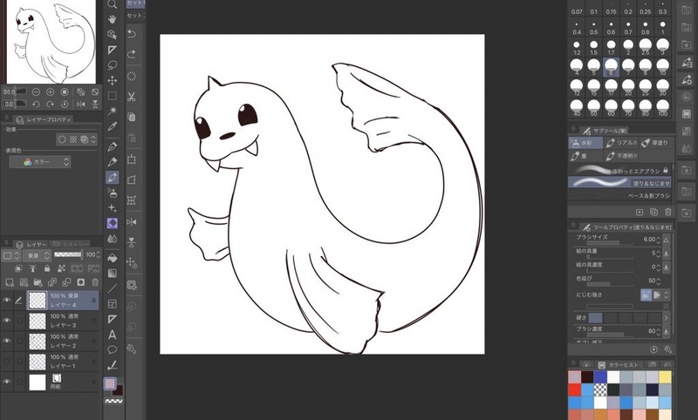The image size is (698, 420).
Task: Choose brush size preset 100
Action: tap(662, 108)
